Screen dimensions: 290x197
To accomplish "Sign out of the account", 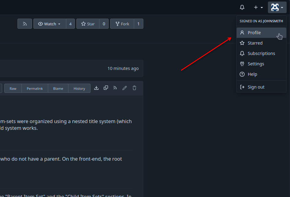I will [261, 87].
